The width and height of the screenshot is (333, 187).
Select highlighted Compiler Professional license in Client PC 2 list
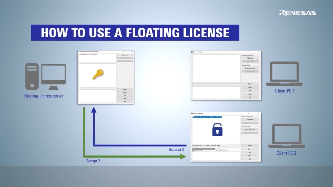tap(207, 117)
